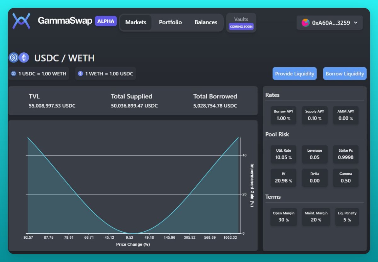Viewport: 378px width, 262px height.
Task: Click the USDC icon in price chip
Action: click(14, 73)
